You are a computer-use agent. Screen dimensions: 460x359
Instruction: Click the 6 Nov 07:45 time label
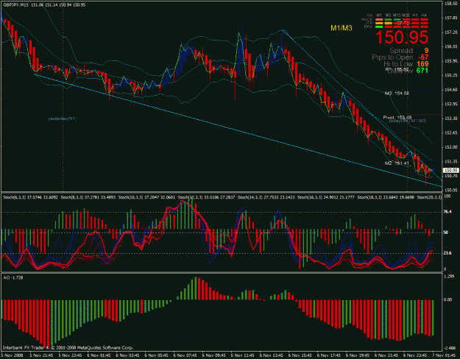185,355
